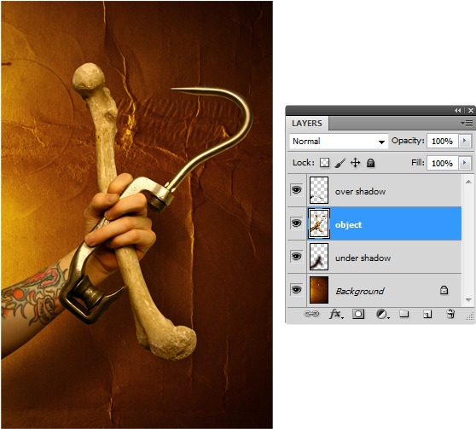Click the layers list scroll up arrow
The width and height of the screenshot is (476, 429).
[468, 182]
